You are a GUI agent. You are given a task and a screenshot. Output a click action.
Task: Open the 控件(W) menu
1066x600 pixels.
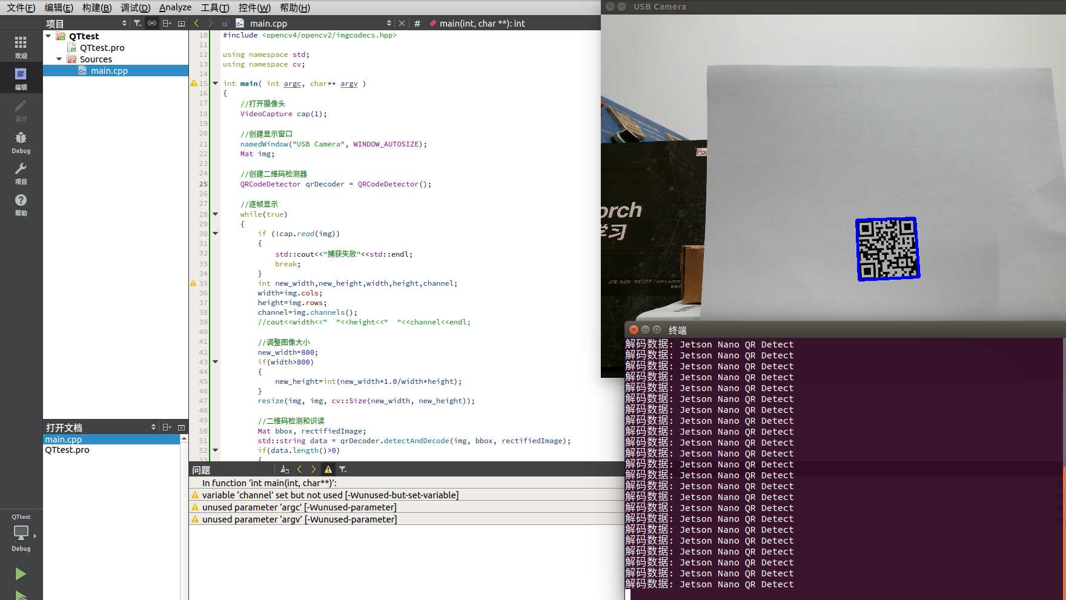pos(254,7)
